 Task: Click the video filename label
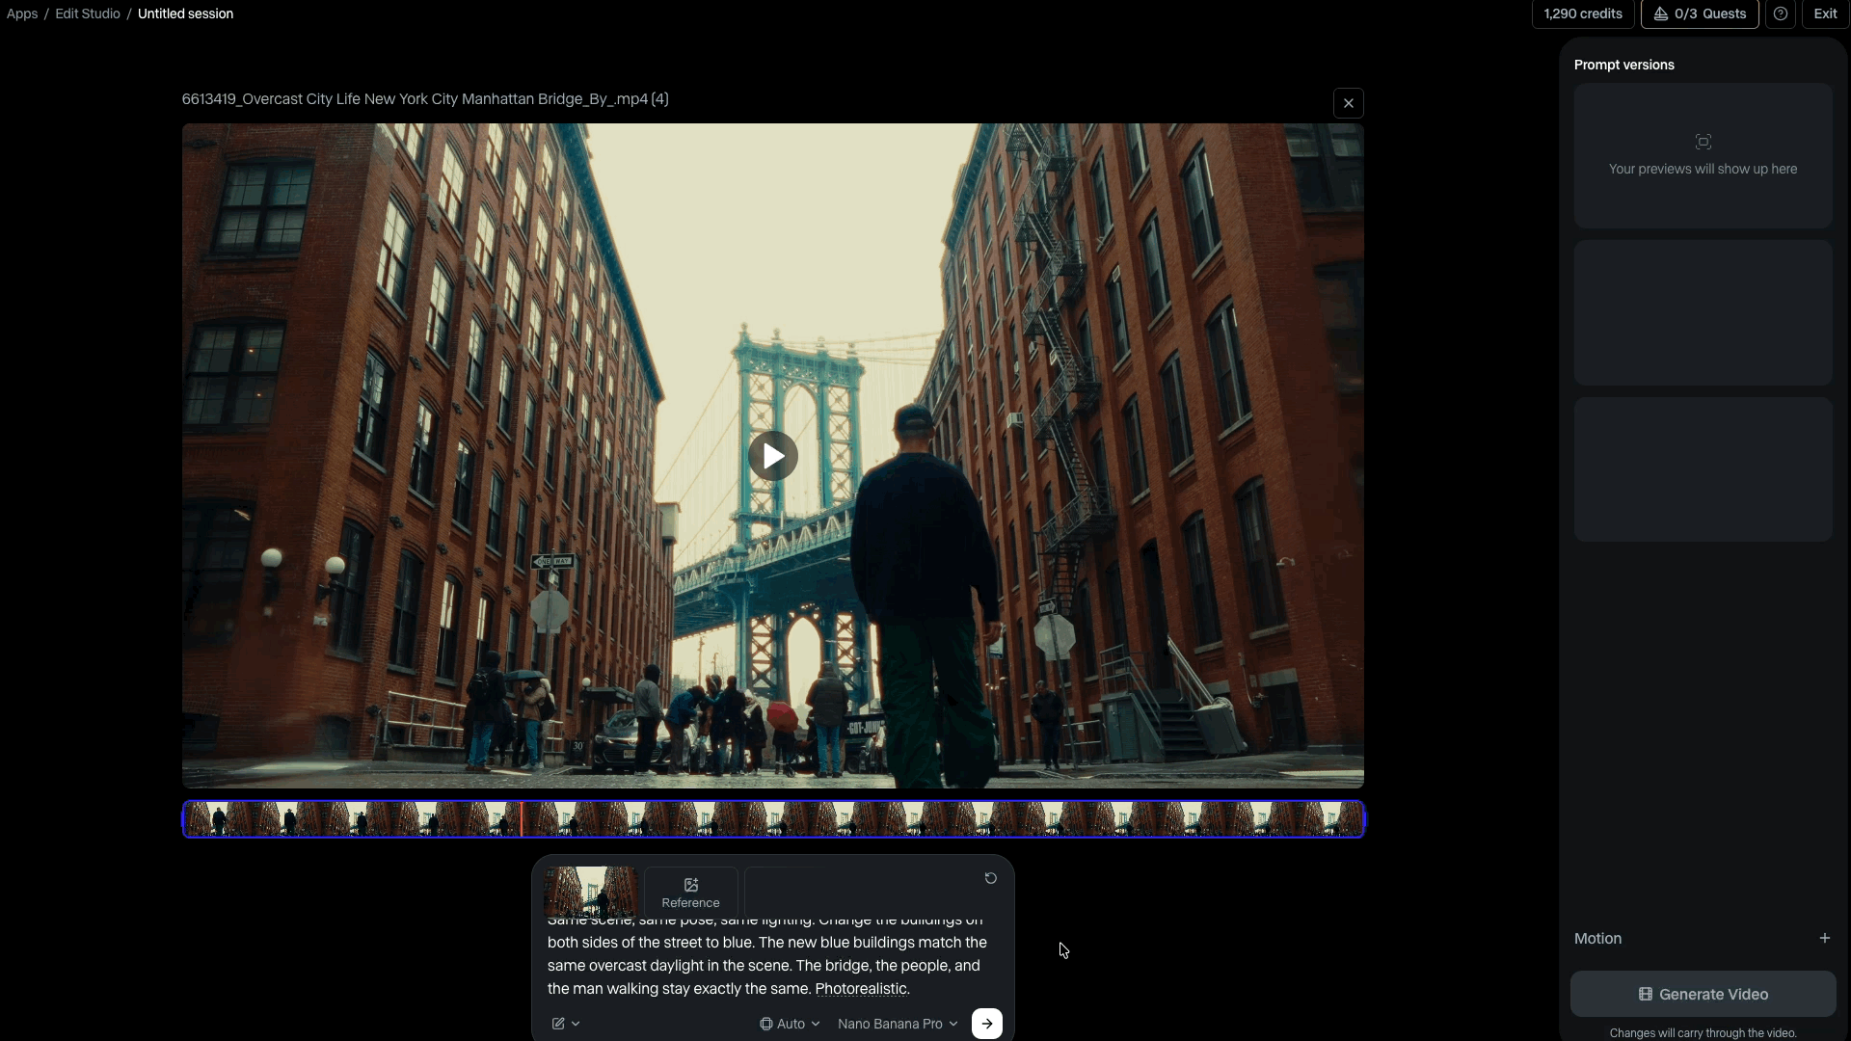[425, 99]
